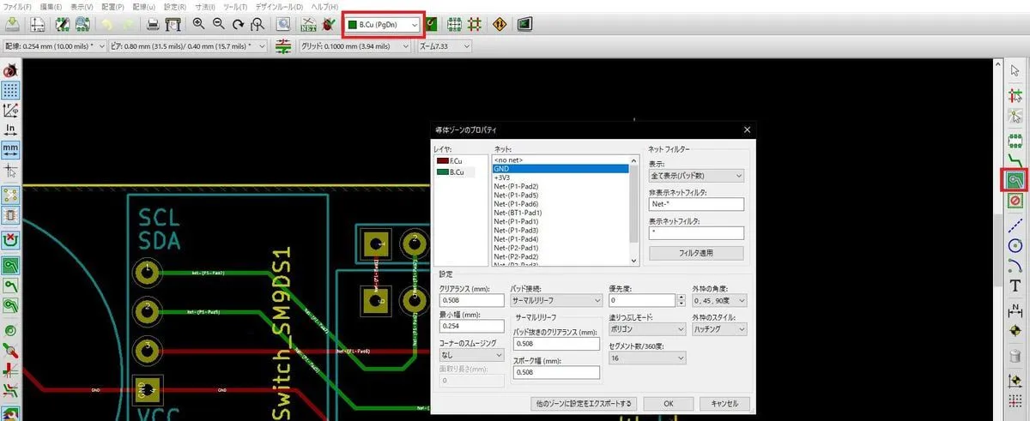
Task: Select the Add keepout area tool
Action: click(x=1015, y=201)
